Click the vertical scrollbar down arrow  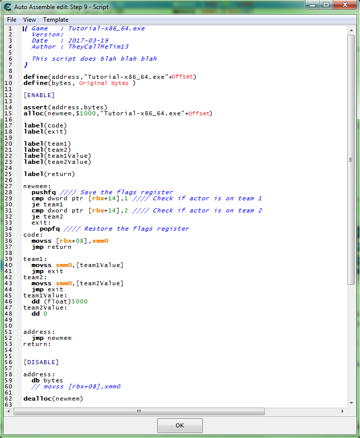(x=351, y=403)
